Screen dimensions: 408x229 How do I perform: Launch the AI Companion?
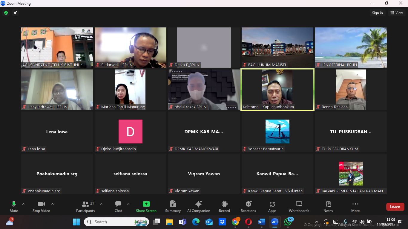click(198, 206)
